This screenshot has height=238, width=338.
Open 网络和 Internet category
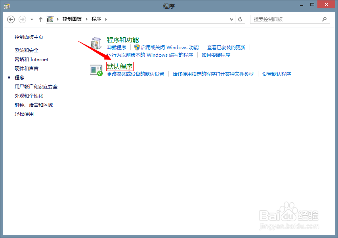click(x=31, y=59)
